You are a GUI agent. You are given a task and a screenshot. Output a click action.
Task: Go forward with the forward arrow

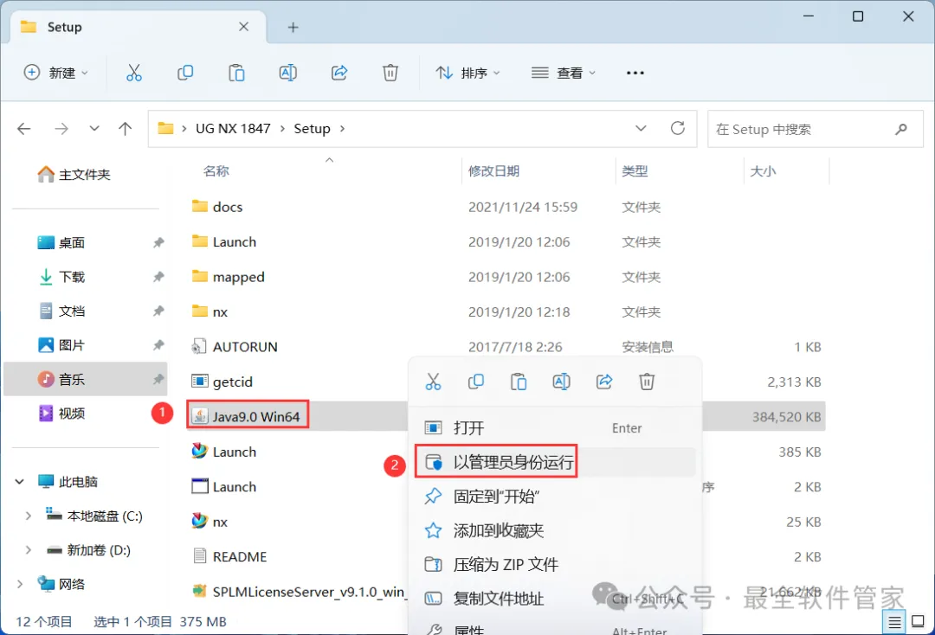coord(61,129)
